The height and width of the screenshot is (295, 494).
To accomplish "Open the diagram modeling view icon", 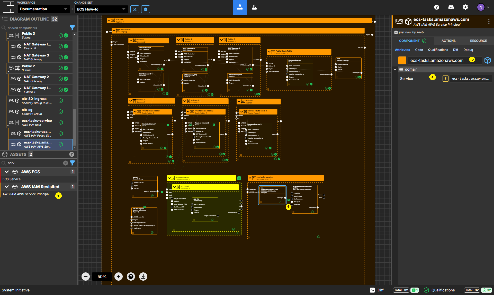I will point(240,7).
